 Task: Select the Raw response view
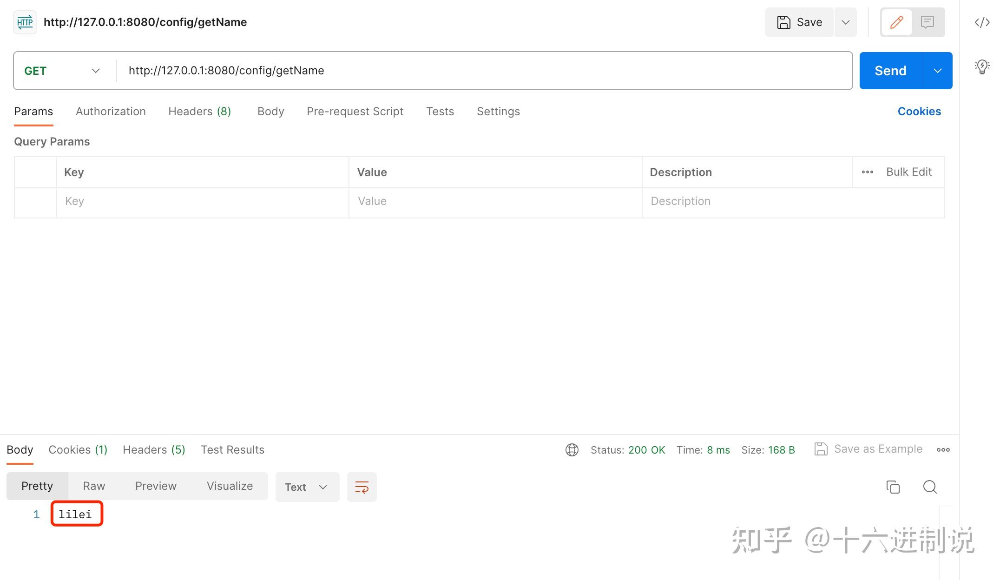tap(94, 486)
